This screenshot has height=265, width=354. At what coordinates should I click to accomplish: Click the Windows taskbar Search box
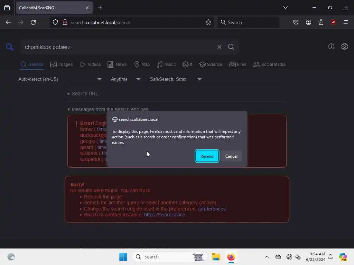169,257
